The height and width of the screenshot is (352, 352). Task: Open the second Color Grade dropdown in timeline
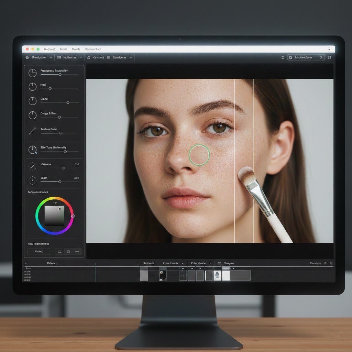(210, 263)
